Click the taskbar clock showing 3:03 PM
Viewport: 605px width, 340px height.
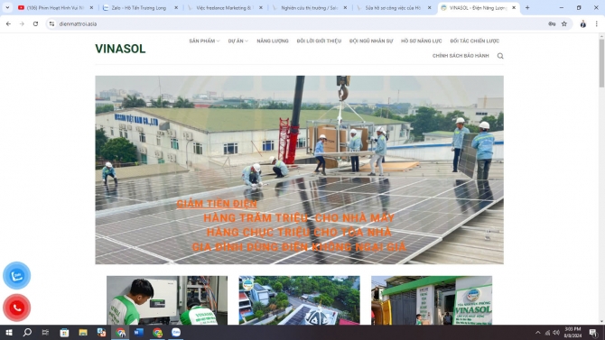pyautogui.click(x=572, y=332)
